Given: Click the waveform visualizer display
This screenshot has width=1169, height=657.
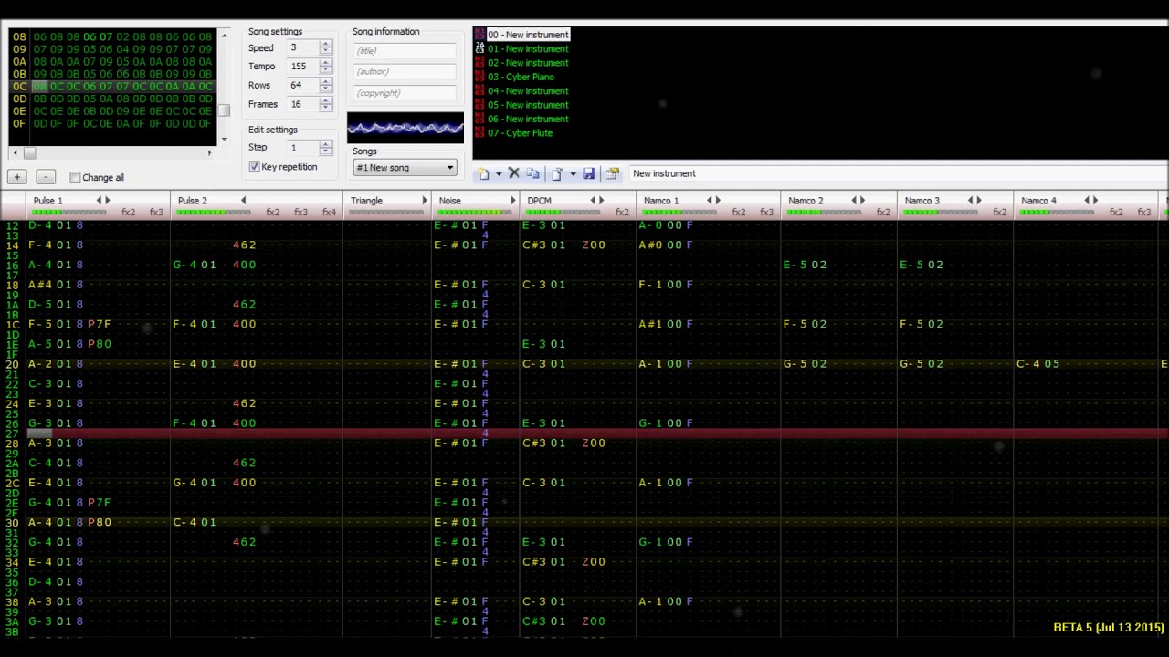Looking at the screenshot, I should [x=405, y=128].
